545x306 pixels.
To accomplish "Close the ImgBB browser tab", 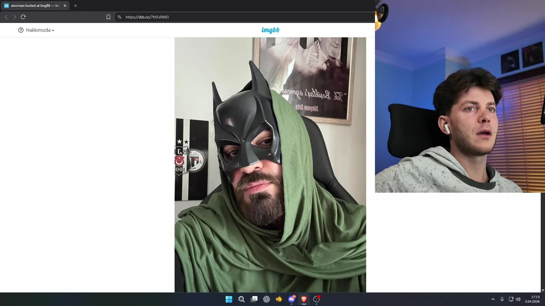I will pyautogui.click(x=65, y=6).
